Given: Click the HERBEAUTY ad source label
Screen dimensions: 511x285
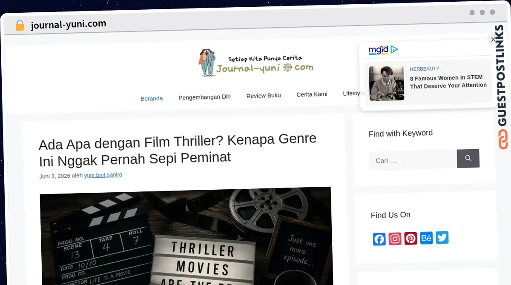Looking at the screenshot, I should point(425,68).
